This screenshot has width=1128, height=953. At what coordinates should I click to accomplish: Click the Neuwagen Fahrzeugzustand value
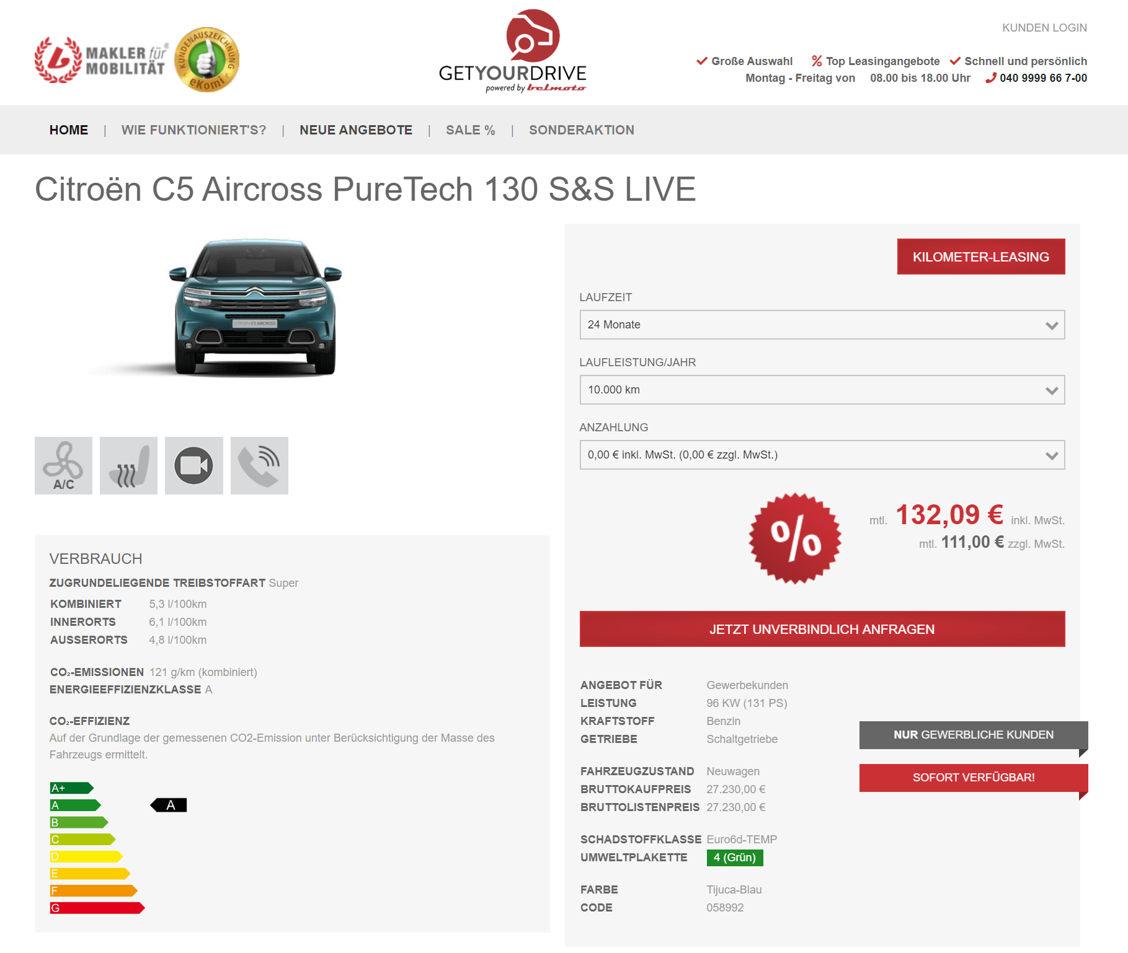pos(733,771)
